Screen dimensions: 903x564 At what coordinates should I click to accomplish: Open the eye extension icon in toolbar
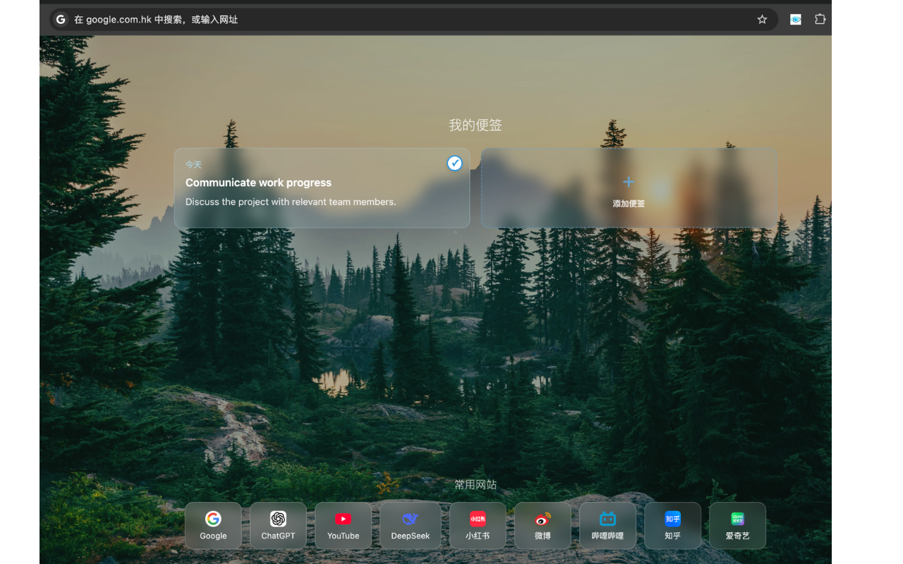pyautogui.click(x=796, y=20)
